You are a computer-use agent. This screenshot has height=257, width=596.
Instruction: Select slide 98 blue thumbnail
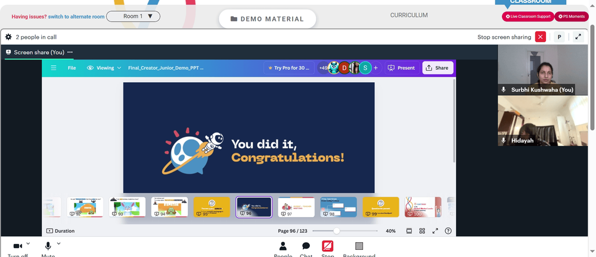[x=339, y=207]
